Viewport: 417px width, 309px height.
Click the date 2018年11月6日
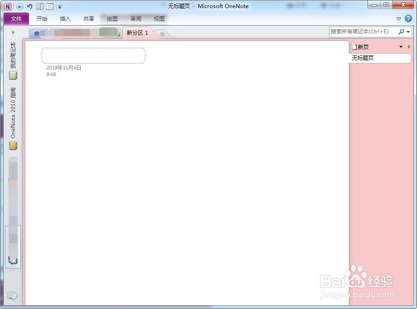click(x=64, y=68)
